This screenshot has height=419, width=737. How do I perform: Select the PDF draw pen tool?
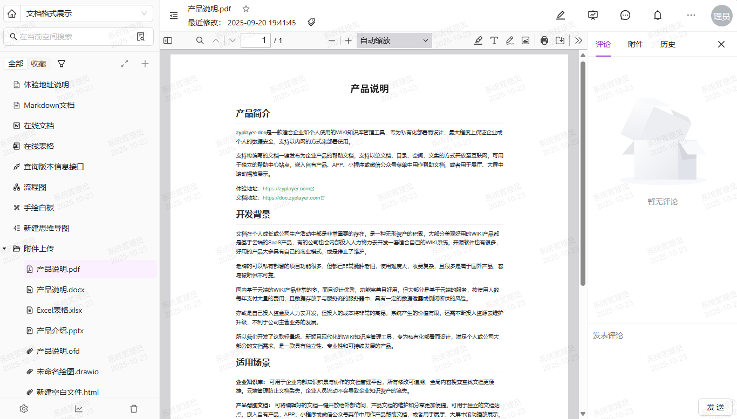[509, 40]
